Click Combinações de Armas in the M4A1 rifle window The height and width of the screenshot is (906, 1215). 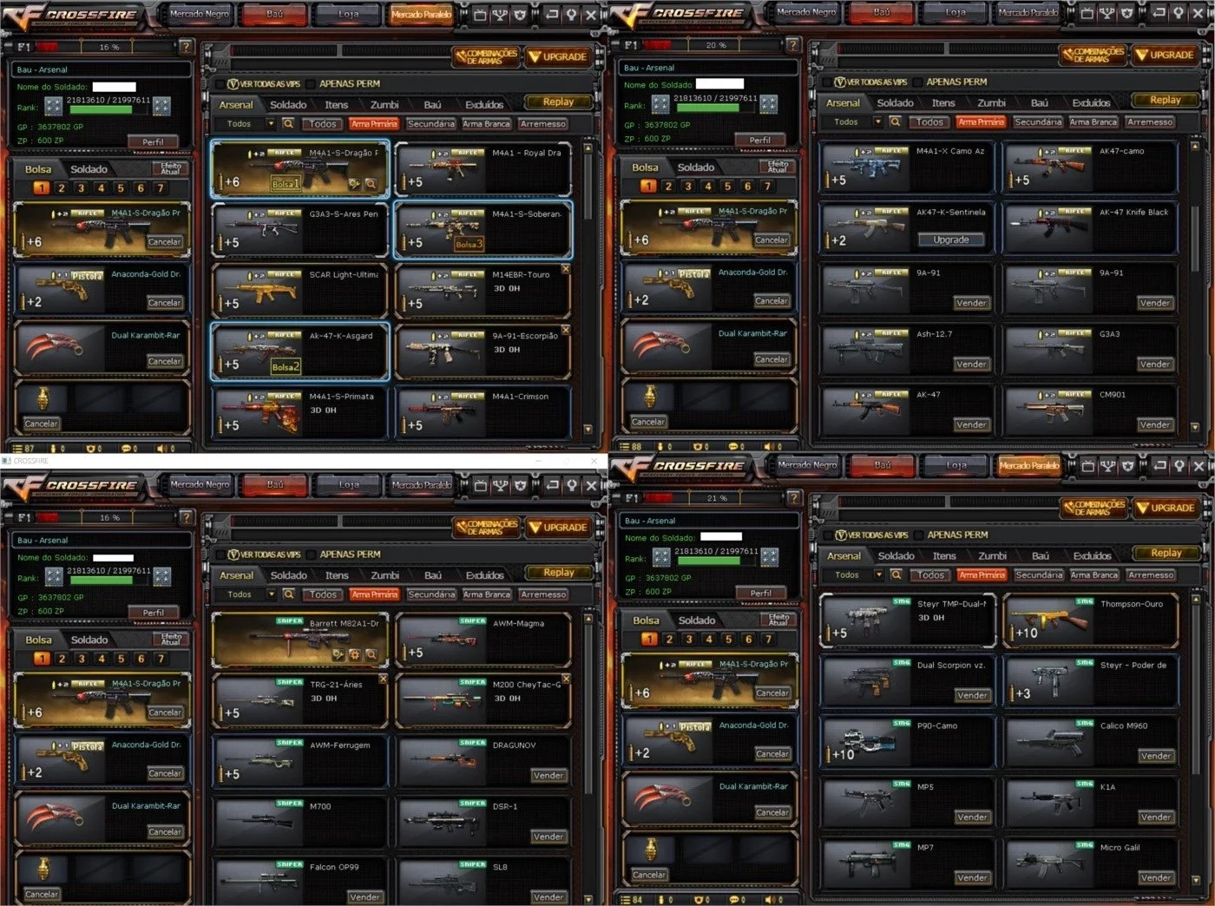[486, 56]
